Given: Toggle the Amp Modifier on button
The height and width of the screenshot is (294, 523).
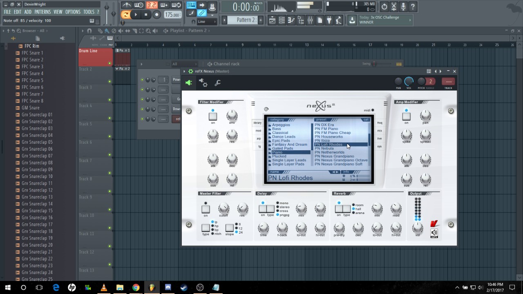Looking at the screenshot, I should [x=406, y=116].
